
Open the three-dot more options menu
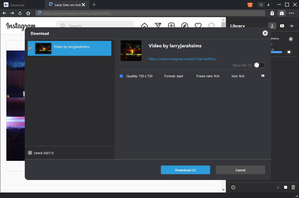coord(291,13)
